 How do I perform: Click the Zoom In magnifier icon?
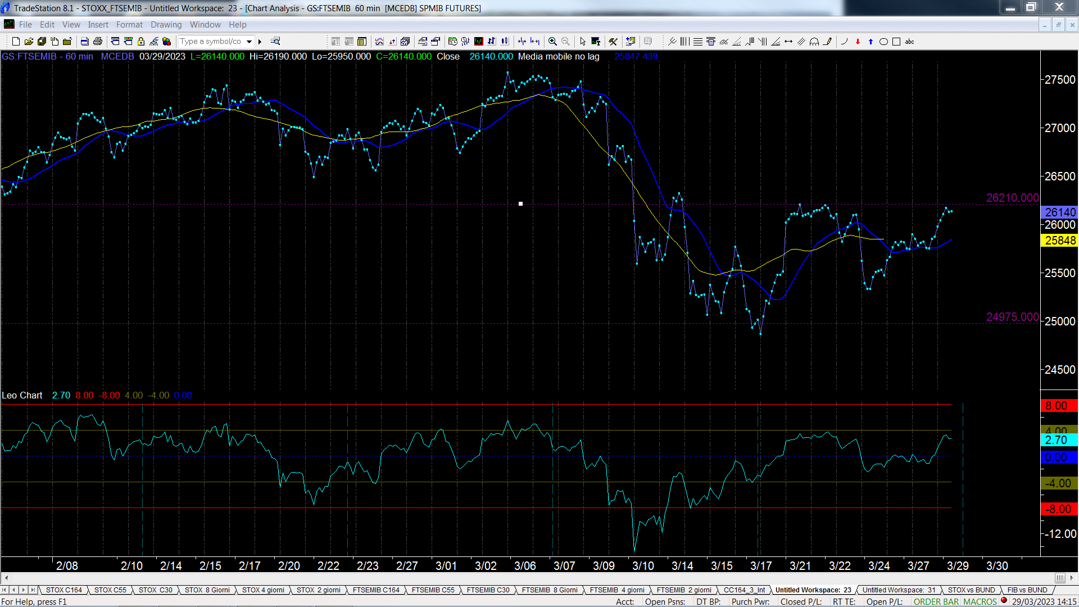[x=552, y=42]
